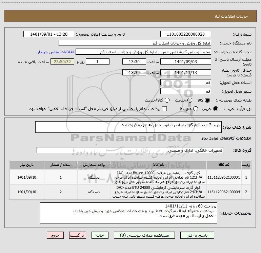Click the quantity cell showing 2
This screenshot has height=253, width=261.
(61, 192)
